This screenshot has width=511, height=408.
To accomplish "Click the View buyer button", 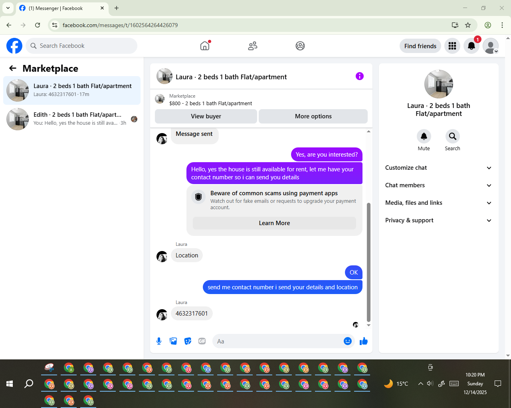I will pyautogui.click(x=206, y=116).
